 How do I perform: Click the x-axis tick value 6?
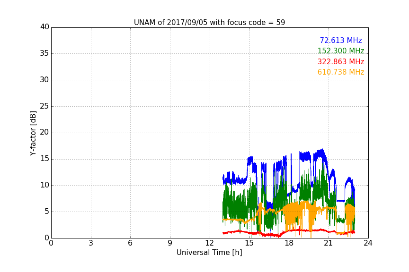point(130,243)
